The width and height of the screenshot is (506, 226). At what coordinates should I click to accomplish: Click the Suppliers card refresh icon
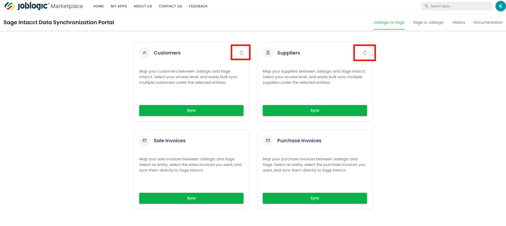coord(365,53)
